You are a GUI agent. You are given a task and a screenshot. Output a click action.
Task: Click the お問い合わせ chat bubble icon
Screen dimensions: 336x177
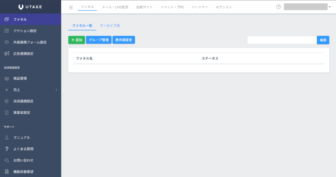pos(7,160)
